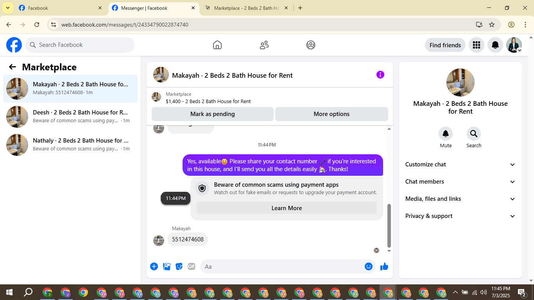Click the chat scrollbar thumb
This screenshot has width=534, height=300.
[x=389, y=226]
